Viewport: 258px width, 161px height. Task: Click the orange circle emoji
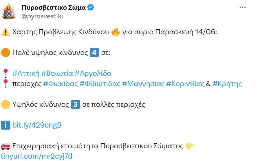pyautogui.click(x=6, y=52)
